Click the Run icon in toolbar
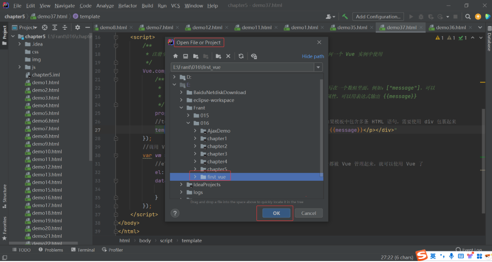 (x=411, y=16)
